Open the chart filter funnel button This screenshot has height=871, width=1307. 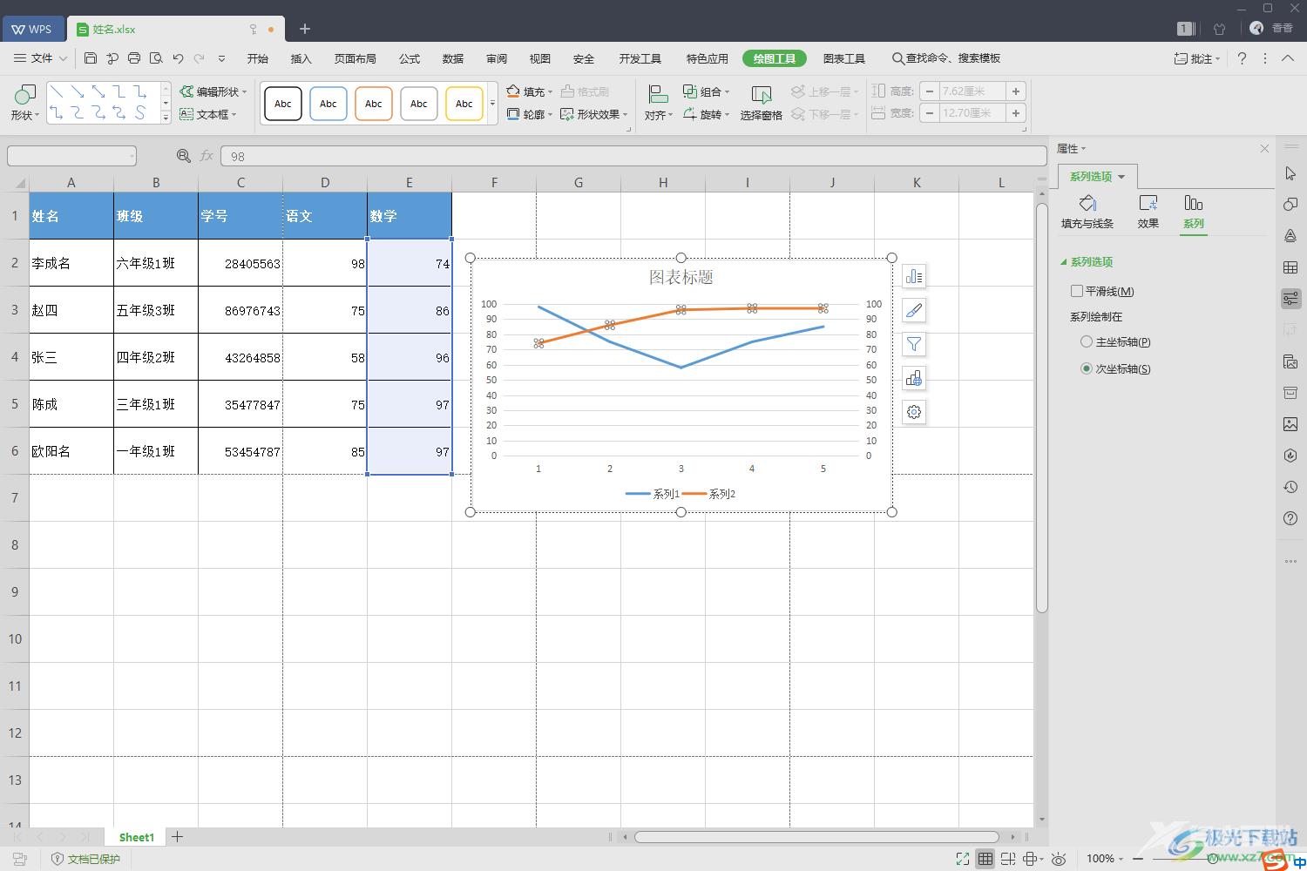(914, 344)
